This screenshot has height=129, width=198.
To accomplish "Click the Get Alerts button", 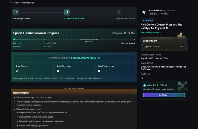I will (x=164, y=95).
